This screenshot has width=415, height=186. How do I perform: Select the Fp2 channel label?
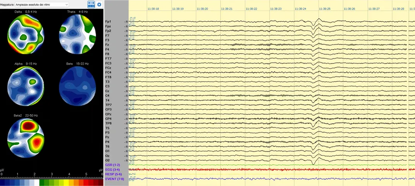108,31
